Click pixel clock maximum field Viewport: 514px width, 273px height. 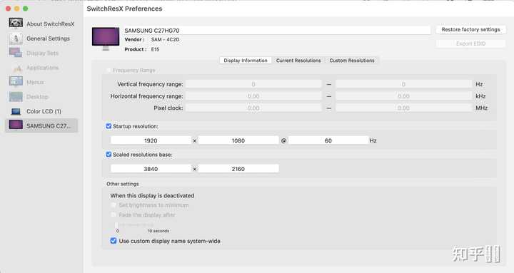[403, 108]
